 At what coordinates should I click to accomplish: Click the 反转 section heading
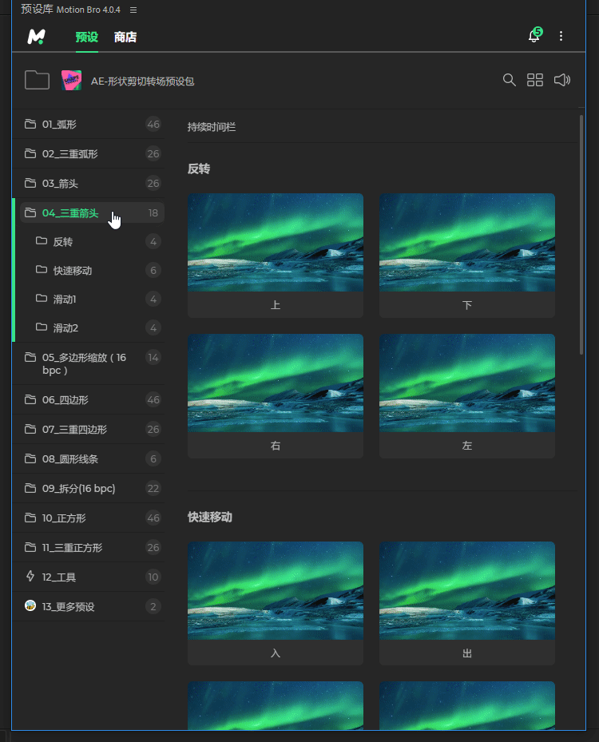point(199,169)
